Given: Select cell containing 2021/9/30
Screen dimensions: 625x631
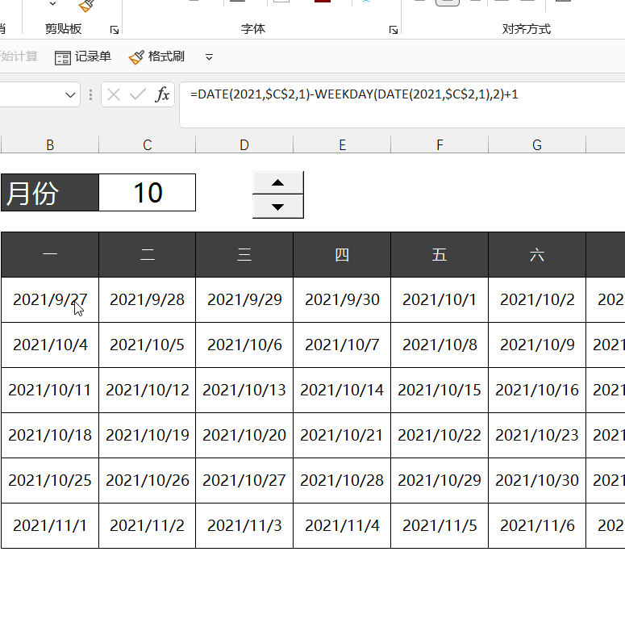Looking at the screenshot, I should (x=342, y=300).
